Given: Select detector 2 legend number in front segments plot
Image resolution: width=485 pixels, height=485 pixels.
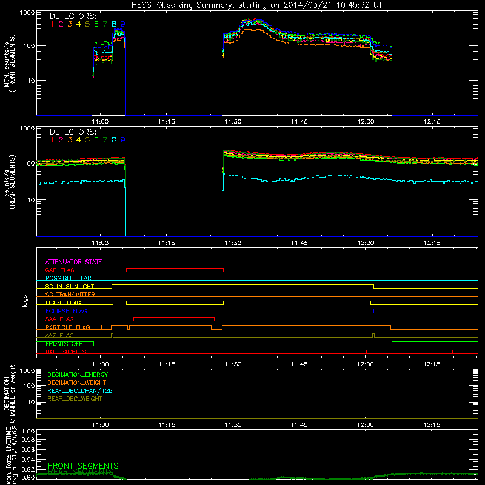Looking at the screenshot, I should click(x=61, y=24).
